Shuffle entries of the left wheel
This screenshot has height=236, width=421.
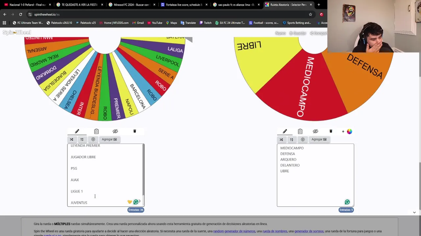pos(71,139)
